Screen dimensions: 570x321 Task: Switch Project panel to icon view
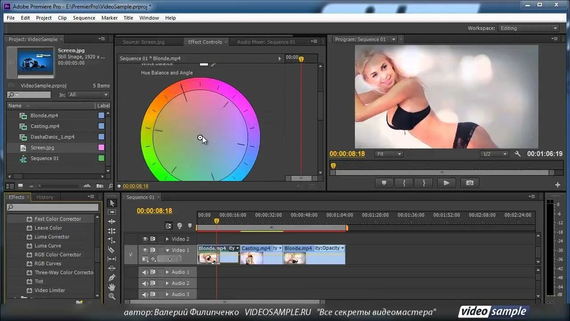click(20, 186)
